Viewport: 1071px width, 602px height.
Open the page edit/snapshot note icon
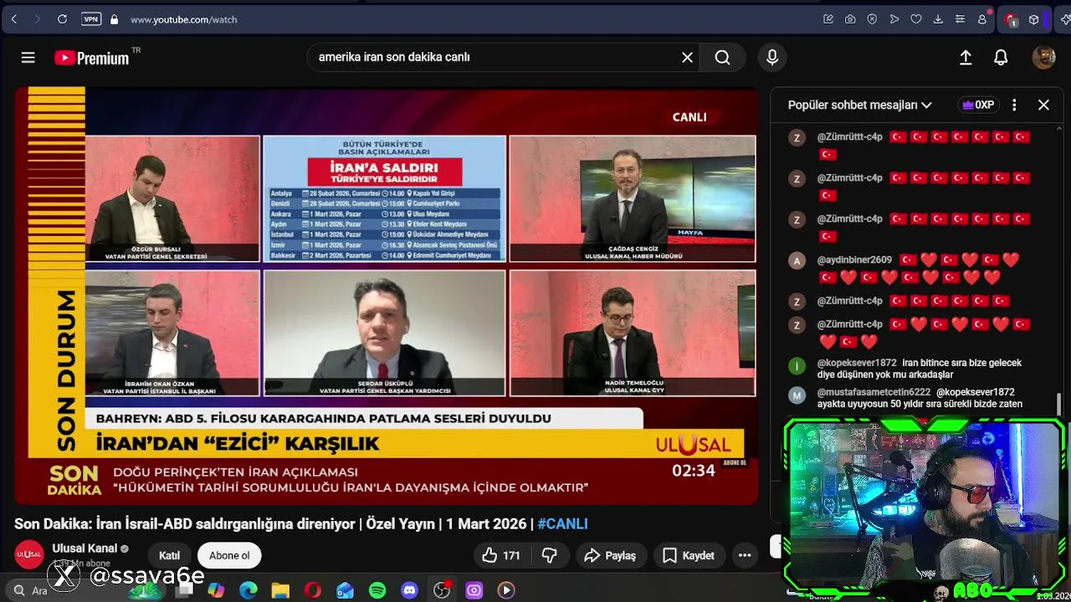point(828,19)
